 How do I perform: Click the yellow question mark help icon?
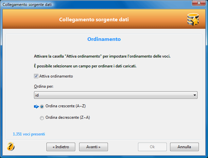[10, 147]
